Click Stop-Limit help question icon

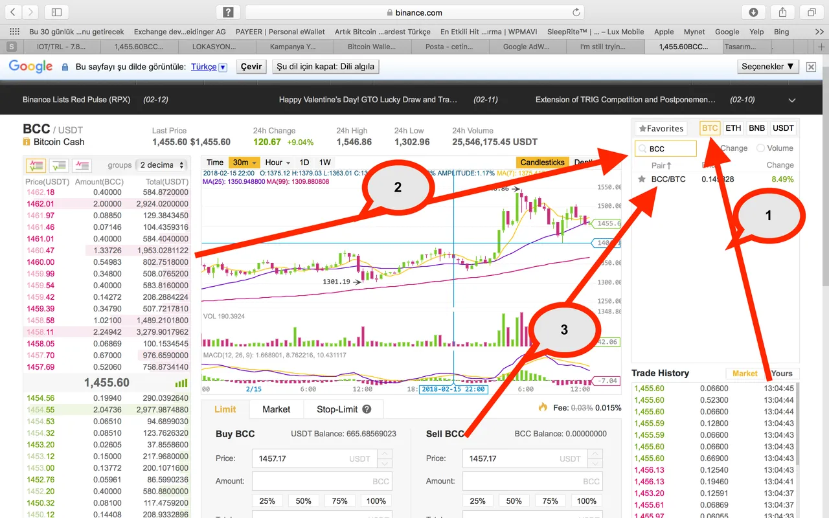367,409
